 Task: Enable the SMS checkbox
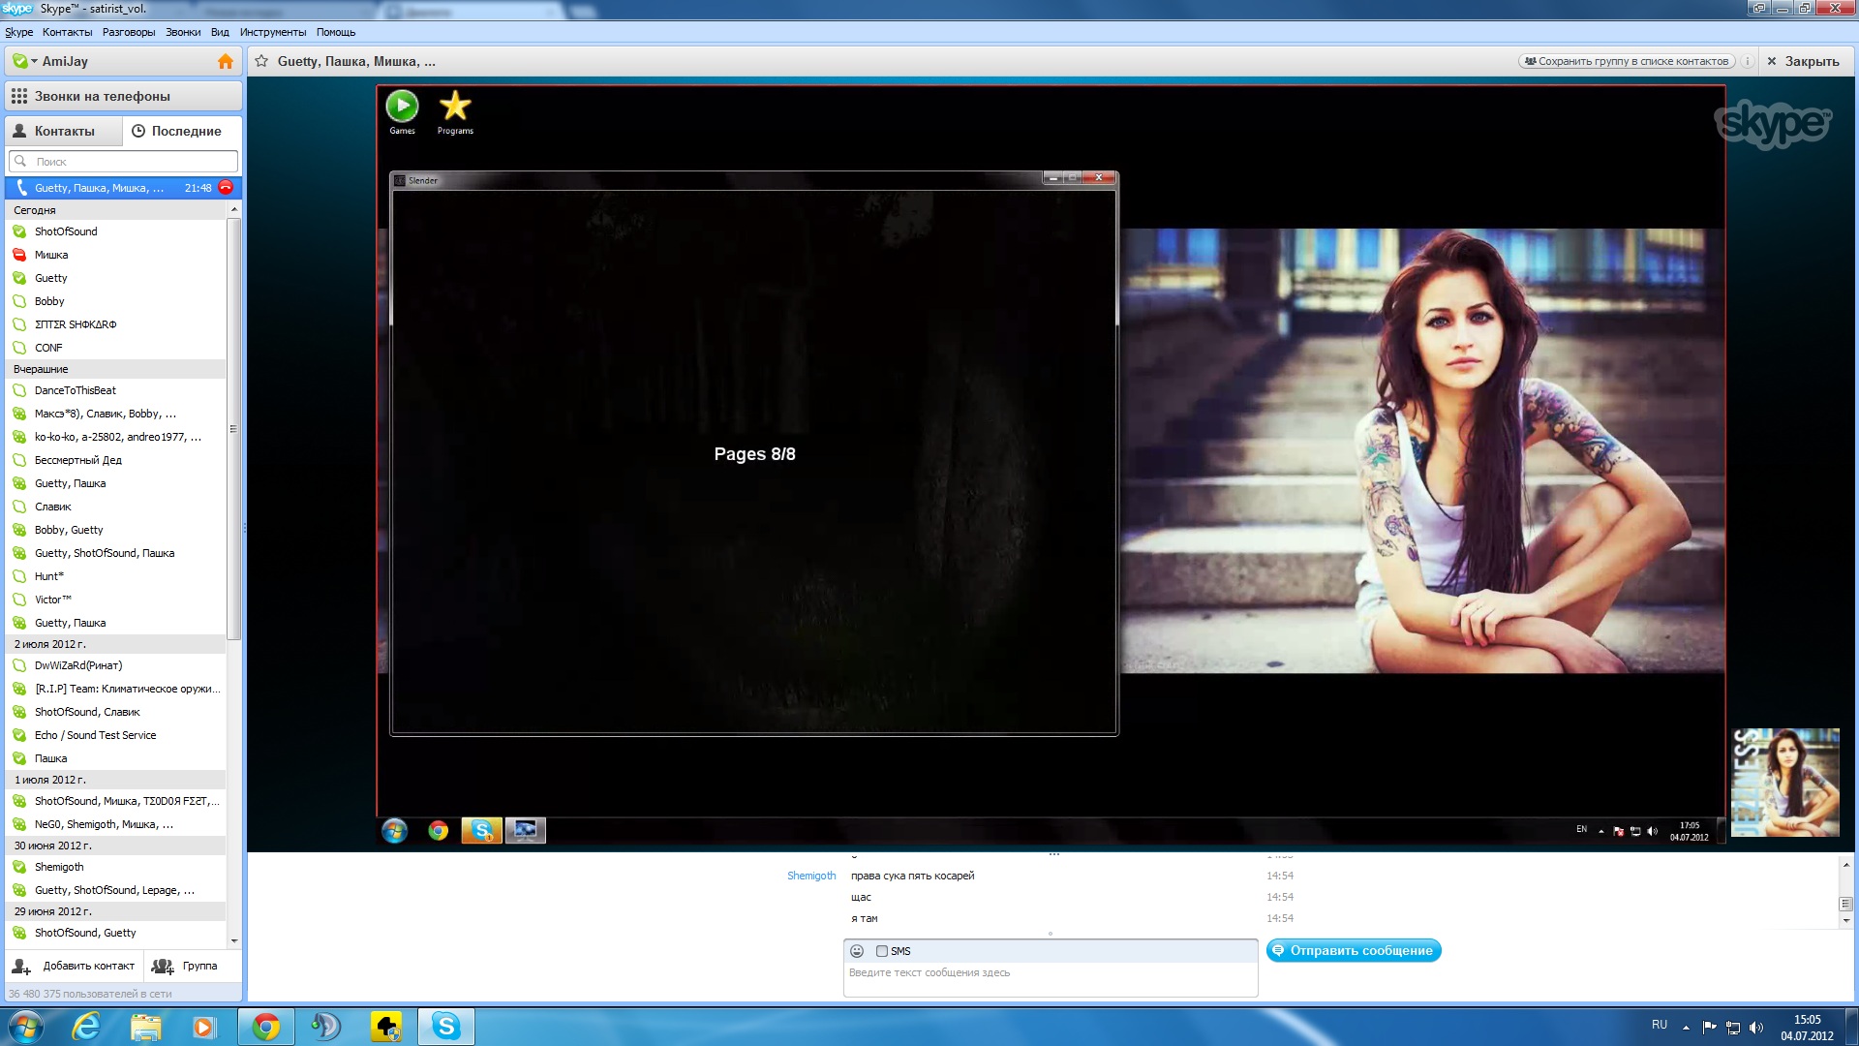tap(882, 951)
